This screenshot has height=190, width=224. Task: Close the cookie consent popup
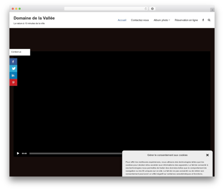tap(207, 155)
